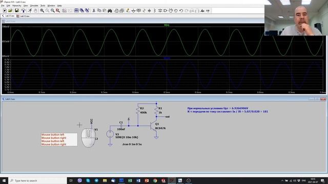Place a Resistor from the toolbar
The width and height of the screenshot is (328, 184).
tap(144, 11)
